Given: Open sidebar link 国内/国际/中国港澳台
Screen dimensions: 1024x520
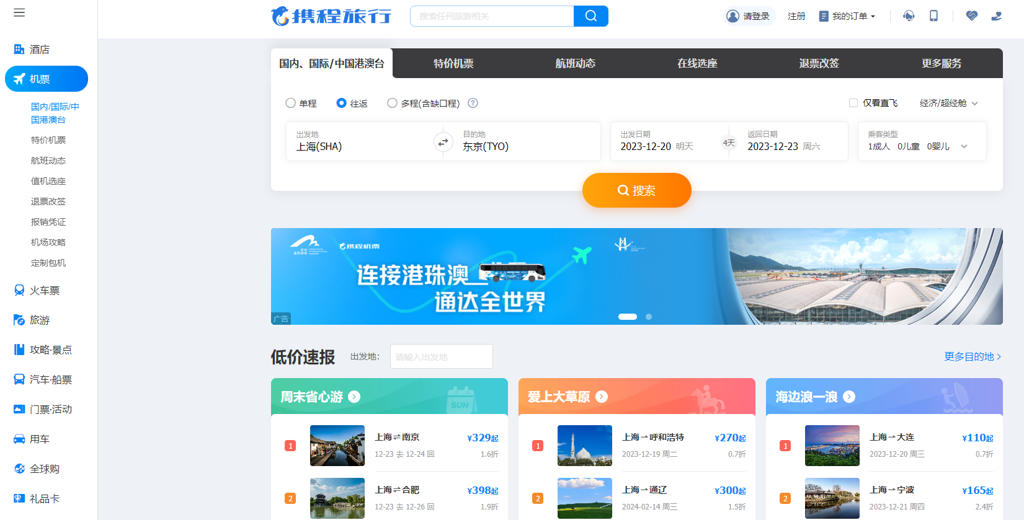Looking at the screenshot, I should coord(55,113).
